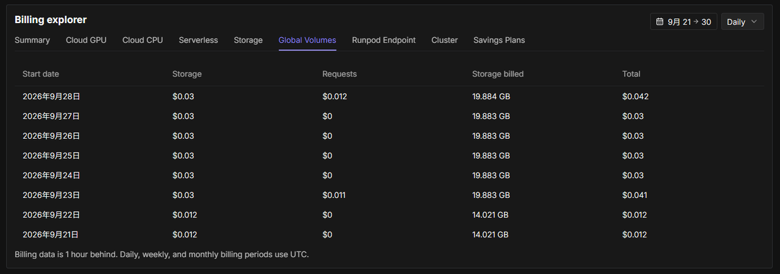Click the $0.012 total for 9月21日
Viewport: 780px width, 274px height.
634,234
